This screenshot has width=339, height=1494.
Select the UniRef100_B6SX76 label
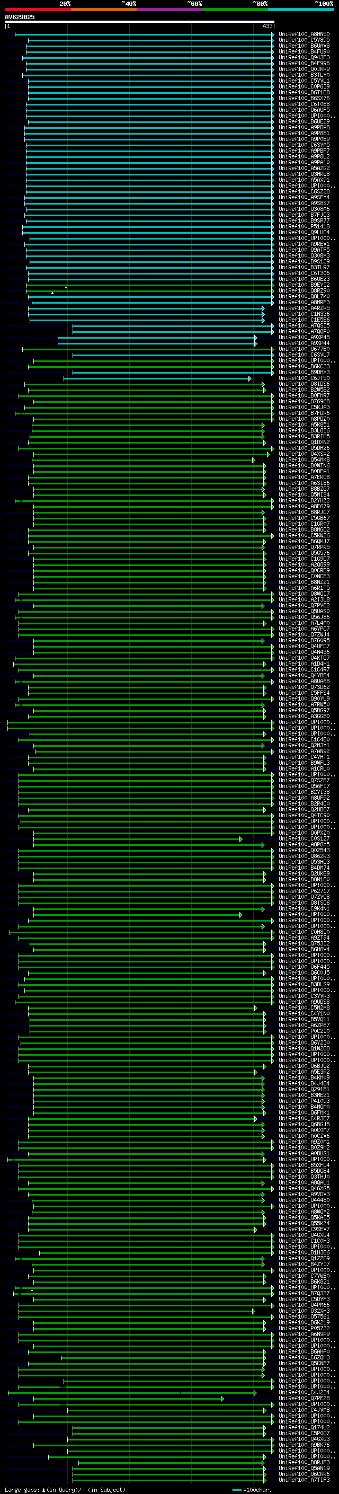click(x=304, y=98)
